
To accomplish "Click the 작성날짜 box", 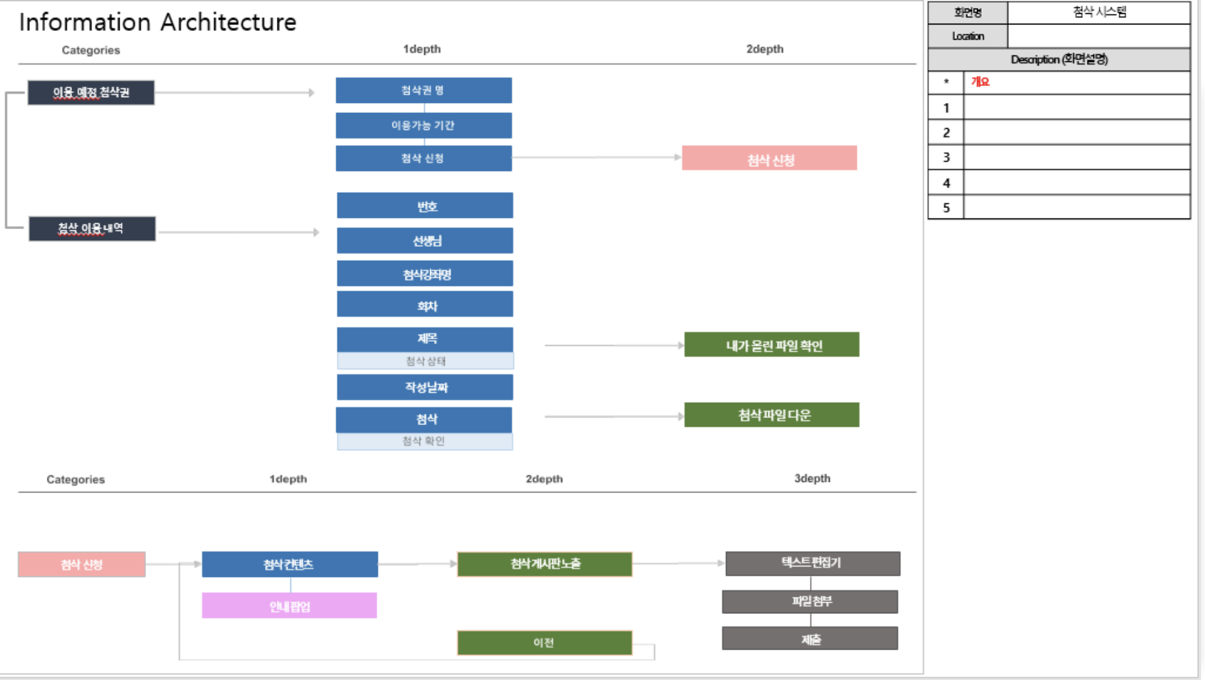I will [425, 388].
